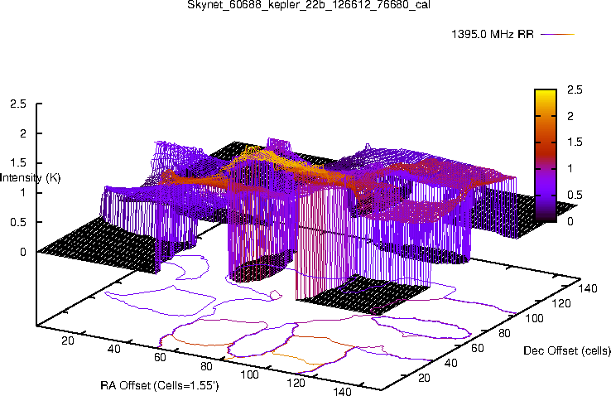The width and height of the screenshot is (611, 396).
Task: Click the legend label 1395.0 MHz RR
Action: (493, 34)
